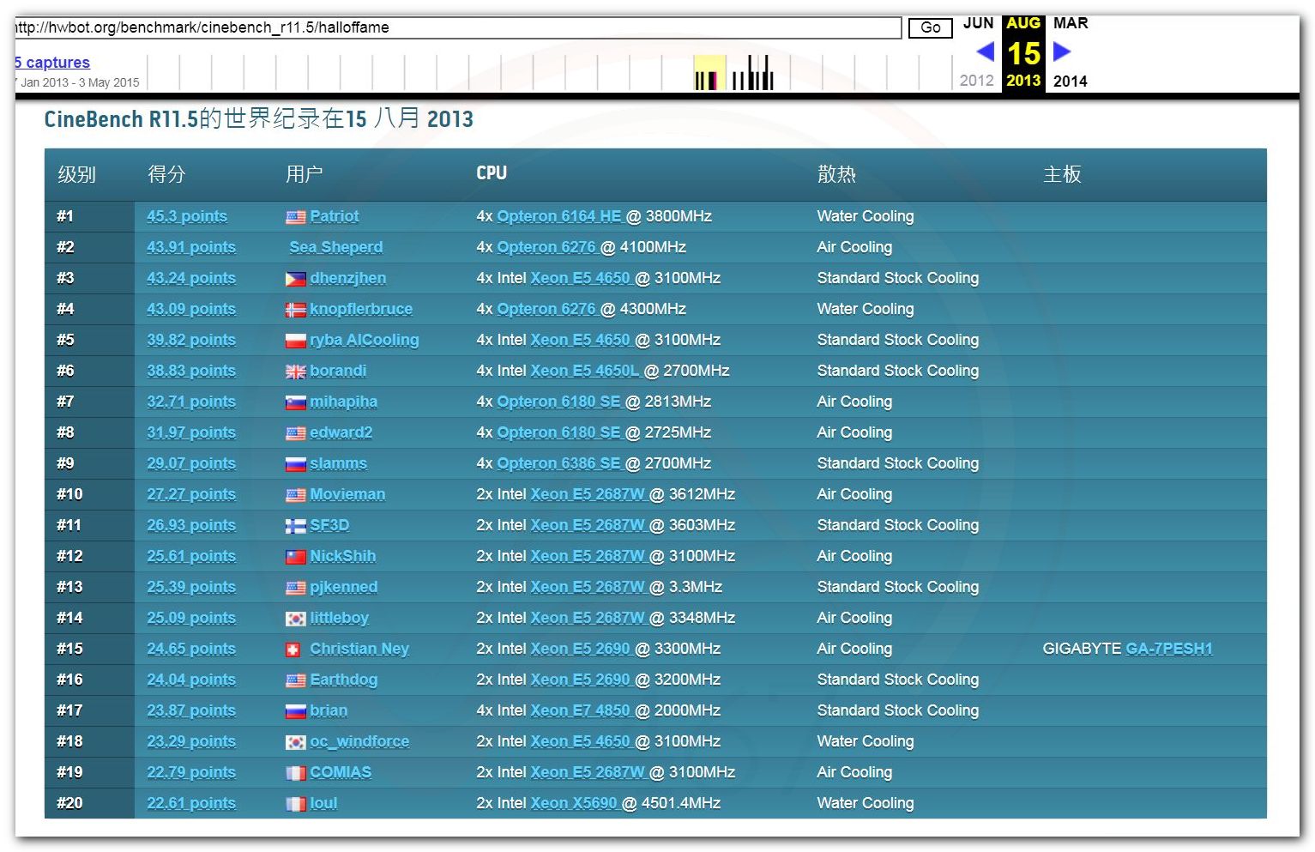Click the Korea flag beside littleboy
The width and height of the screenshot is (1315, 852).
(295, 619)
